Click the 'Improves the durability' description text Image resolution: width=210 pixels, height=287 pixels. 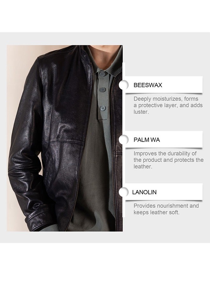[168, 160]
